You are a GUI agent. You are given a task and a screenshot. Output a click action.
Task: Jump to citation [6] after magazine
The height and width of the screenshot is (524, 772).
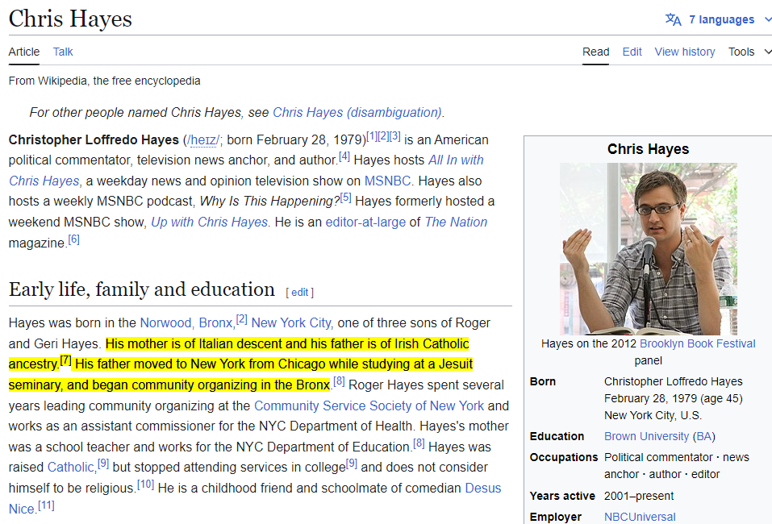pos(74,239)
